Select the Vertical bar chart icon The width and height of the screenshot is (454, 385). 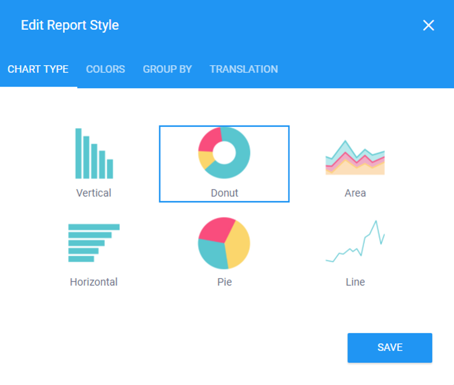tap(94, 154)
